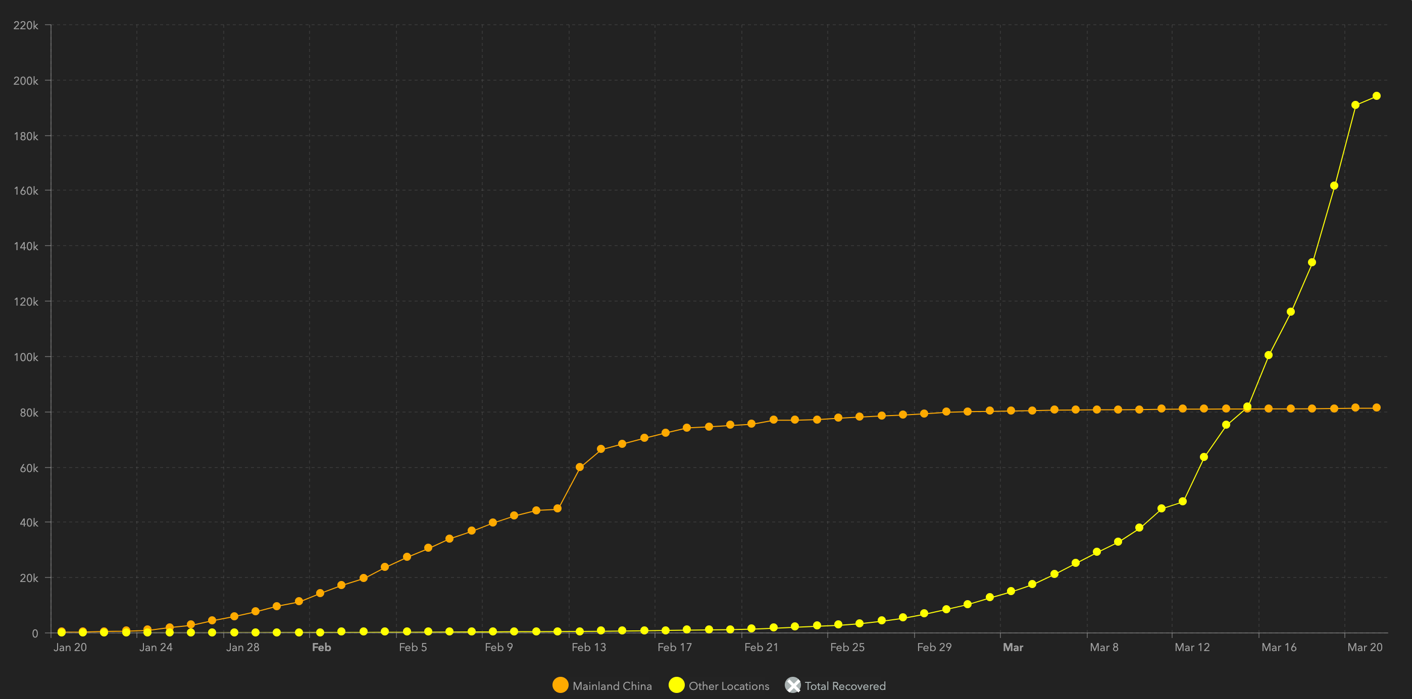This screenshot has height=699, width=1412.
Task: Click the 180k y-axis label
Action: point(26,136)
